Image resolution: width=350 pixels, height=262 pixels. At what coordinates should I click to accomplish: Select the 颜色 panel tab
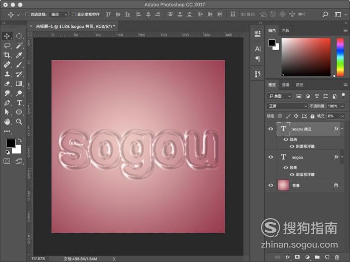coord(272,30)
